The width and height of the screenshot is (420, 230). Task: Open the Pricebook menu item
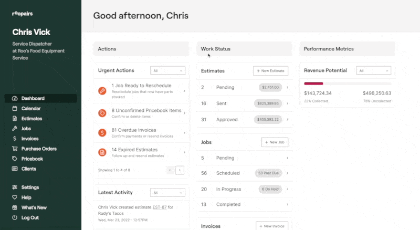tap(32, 159)
